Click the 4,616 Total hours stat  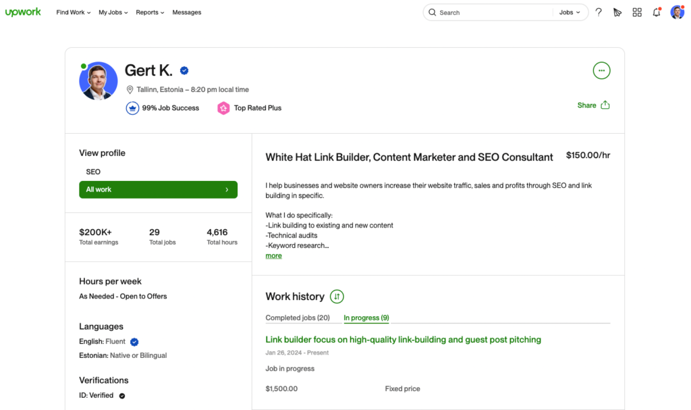click(x=222, y=236)
